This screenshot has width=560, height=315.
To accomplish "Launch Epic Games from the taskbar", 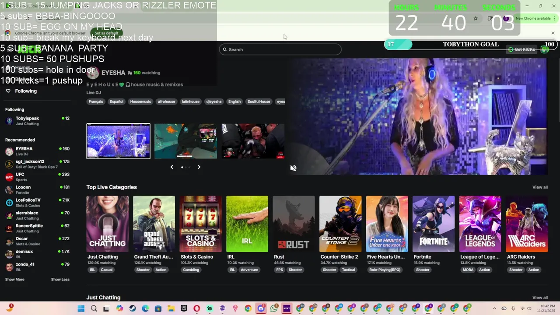I will (184, 308).
